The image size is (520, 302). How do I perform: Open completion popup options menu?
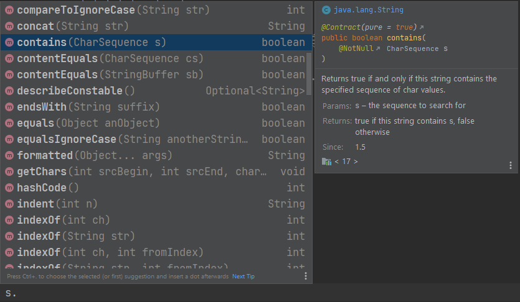305,276
